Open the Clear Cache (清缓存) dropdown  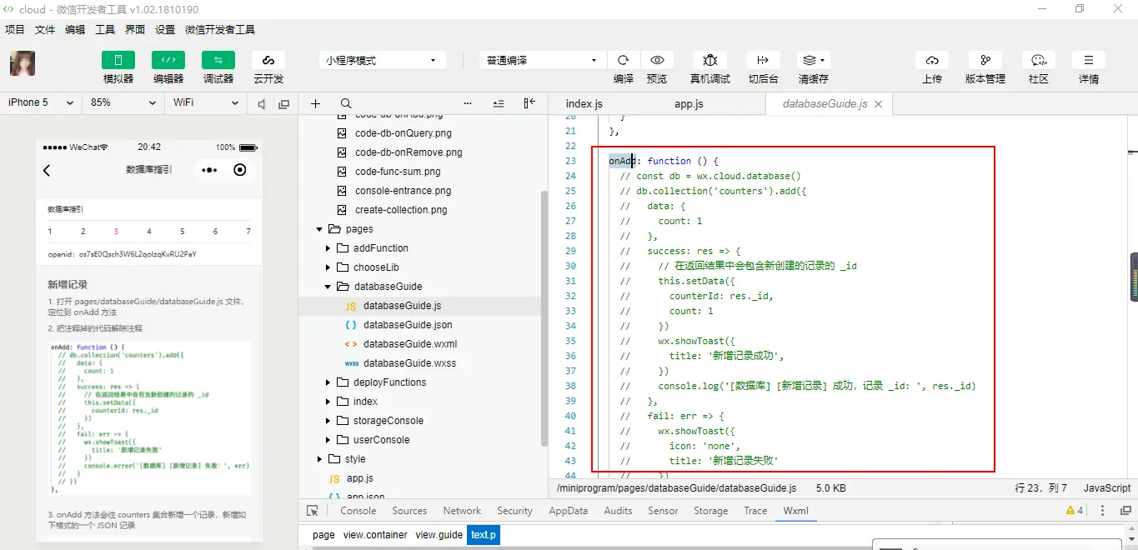tap(813, 60)
